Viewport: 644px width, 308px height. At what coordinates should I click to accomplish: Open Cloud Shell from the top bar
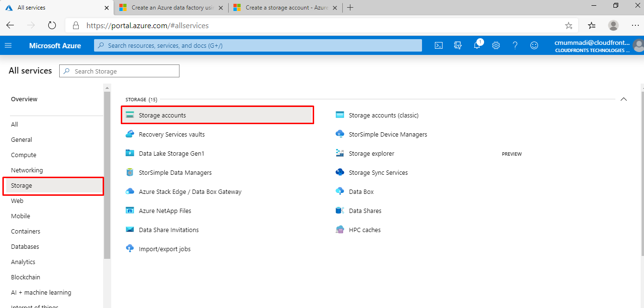[x=439, y=45]
